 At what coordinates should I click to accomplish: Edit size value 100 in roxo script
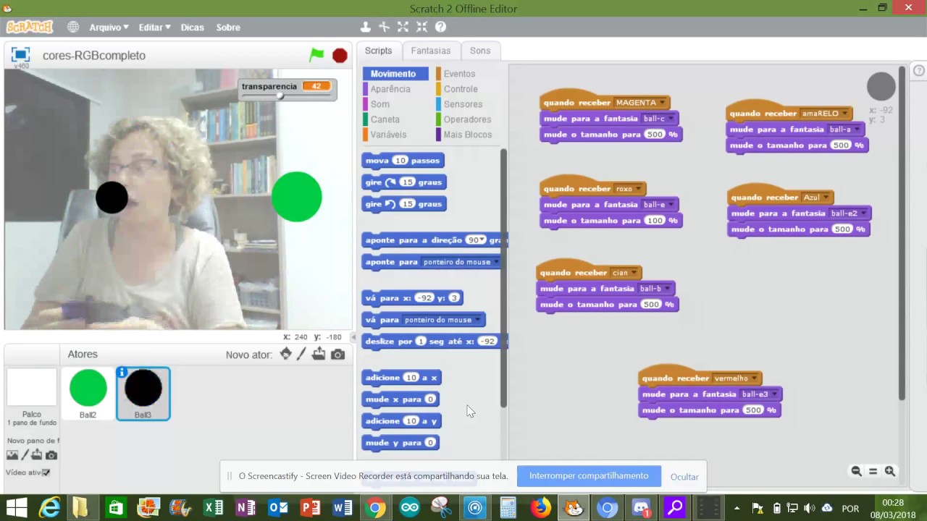[x=654, y=221]
